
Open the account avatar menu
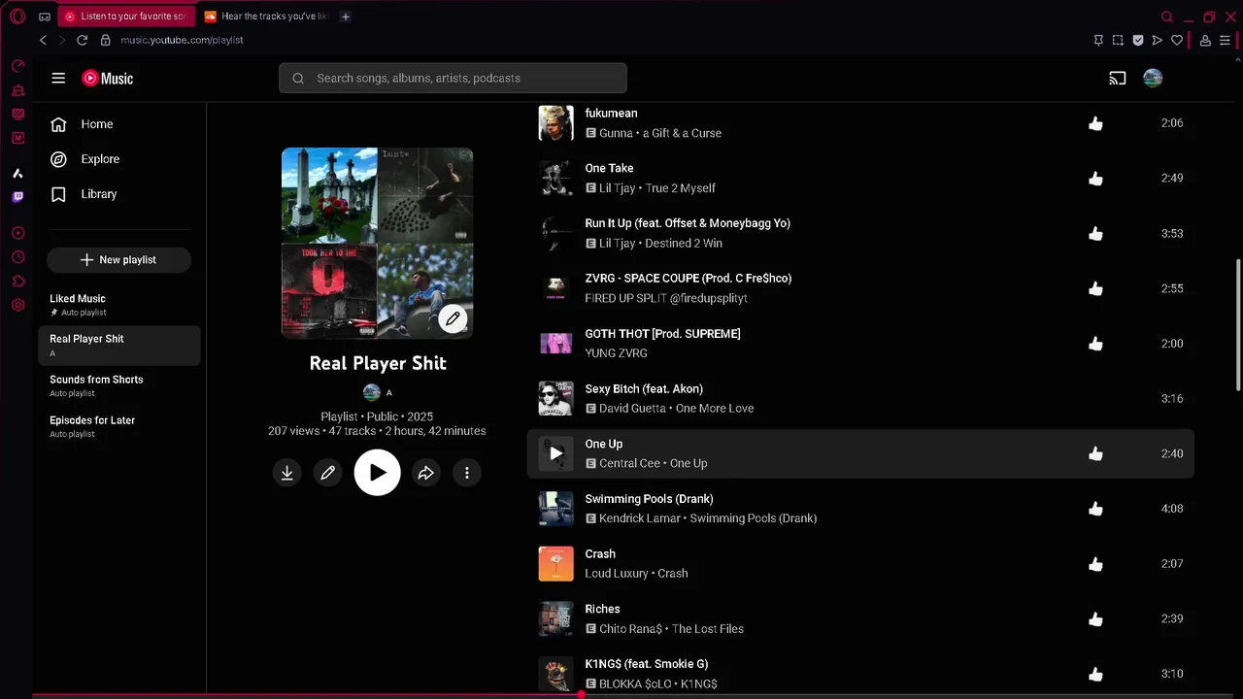point(1153,78)
